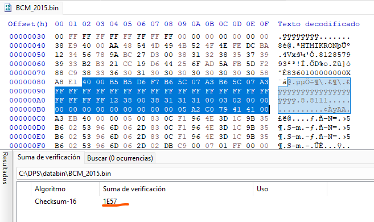Click byte 79 in row 000000B0

tap(223, 109)
